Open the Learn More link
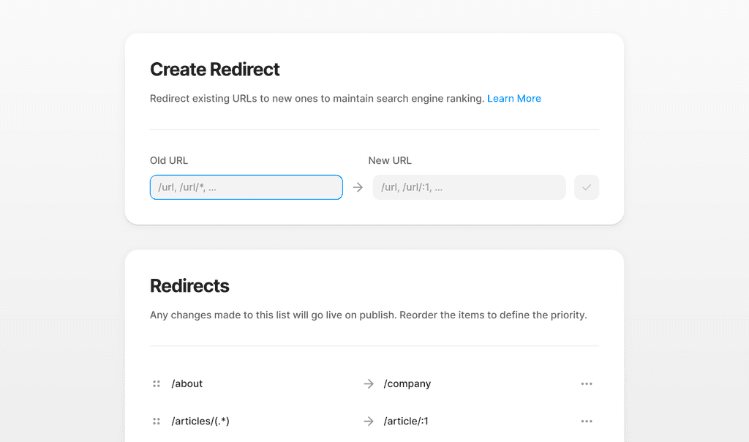Viewport: 749px width, 442px height. (513, 99)
